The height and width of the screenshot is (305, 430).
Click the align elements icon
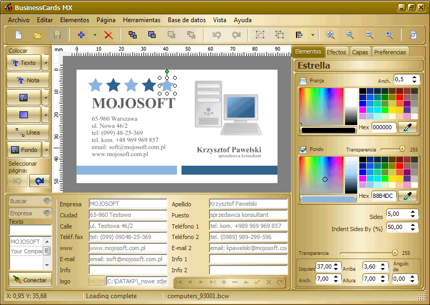(299, 35)
